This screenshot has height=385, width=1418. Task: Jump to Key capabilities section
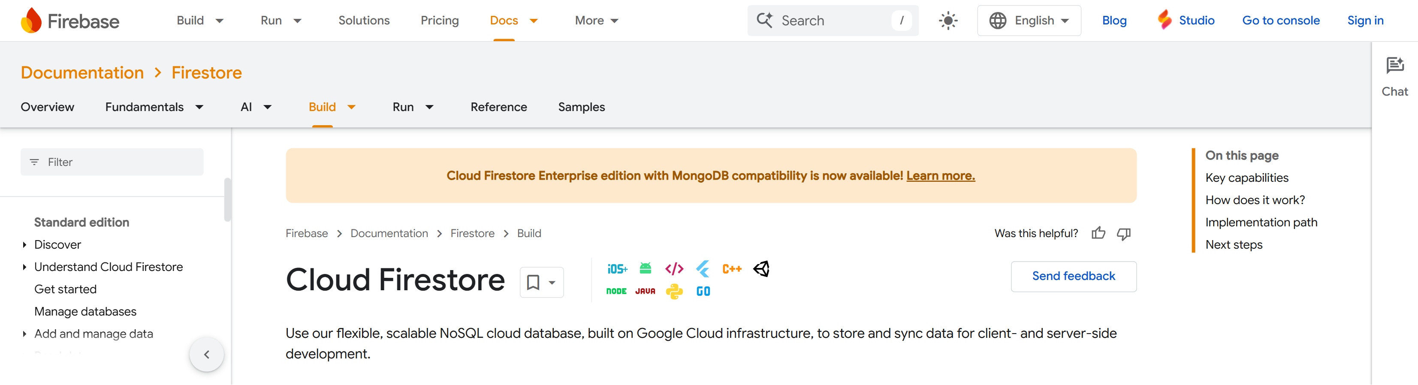point(1246,177)
